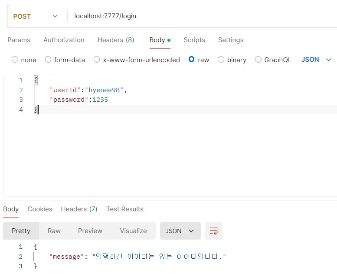This screenshot has width=337, height=277.
Task: Click the response "message" line
Action: point(137,257)
